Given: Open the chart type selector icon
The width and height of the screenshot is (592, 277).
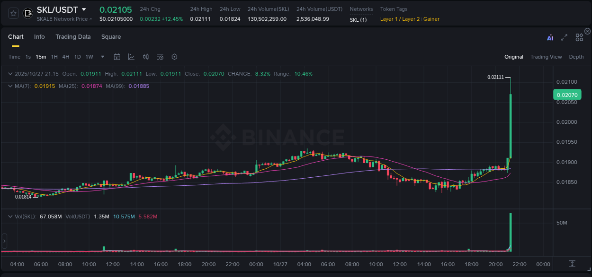Looking at the screenshot, I should click(x=131, y=57).
